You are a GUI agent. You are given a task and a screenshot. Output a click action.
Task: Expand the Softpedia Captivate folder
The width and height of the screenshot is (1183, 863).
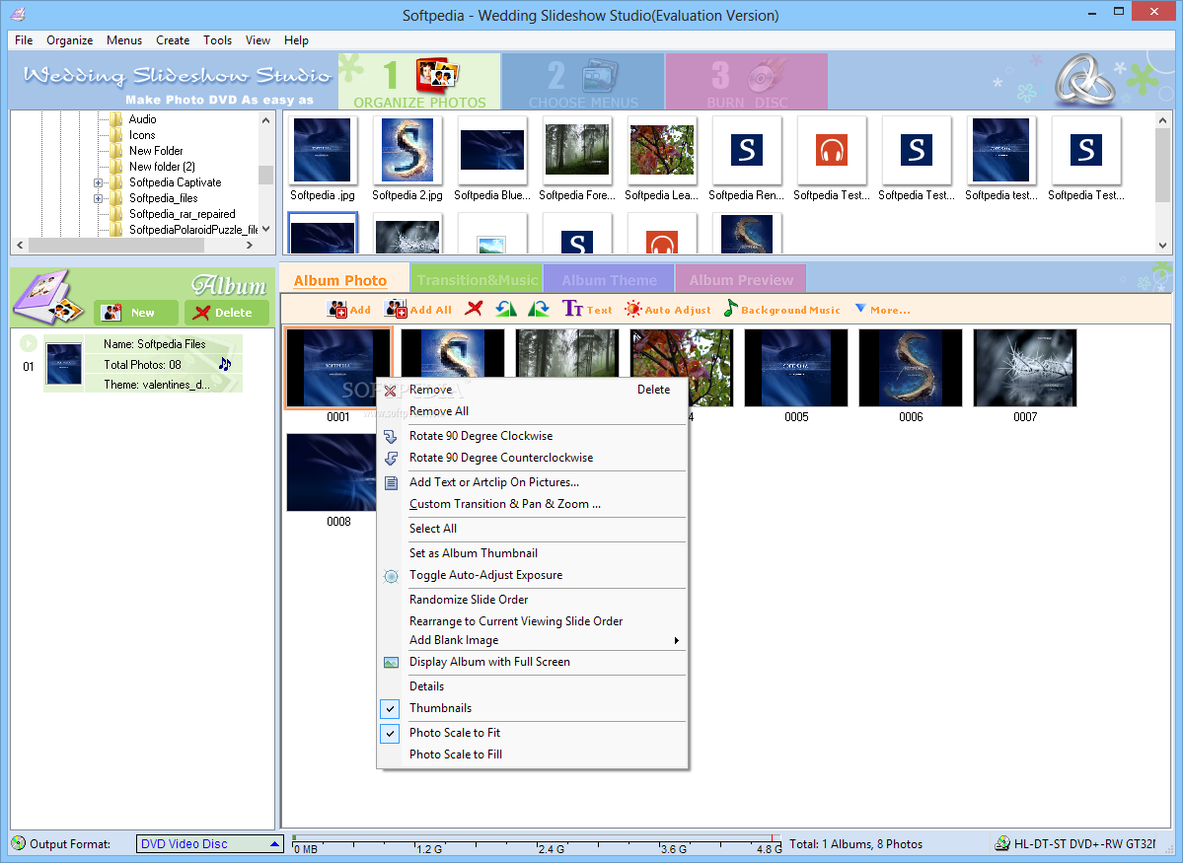click(98, 182)
